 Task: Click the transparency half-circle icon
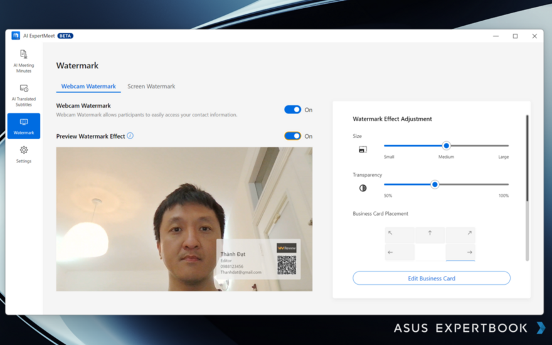click(363, 188)
